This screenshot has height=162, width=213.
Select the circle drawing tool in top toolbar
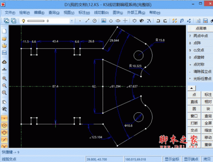(x=94, y=21)
